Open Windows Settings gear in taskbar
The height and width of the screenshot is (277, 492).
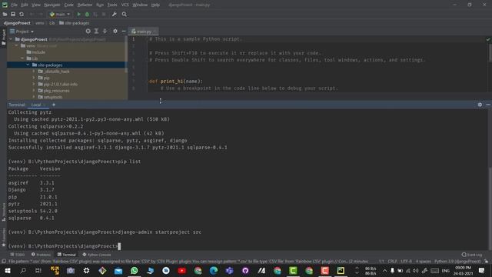tap(86, 270)
